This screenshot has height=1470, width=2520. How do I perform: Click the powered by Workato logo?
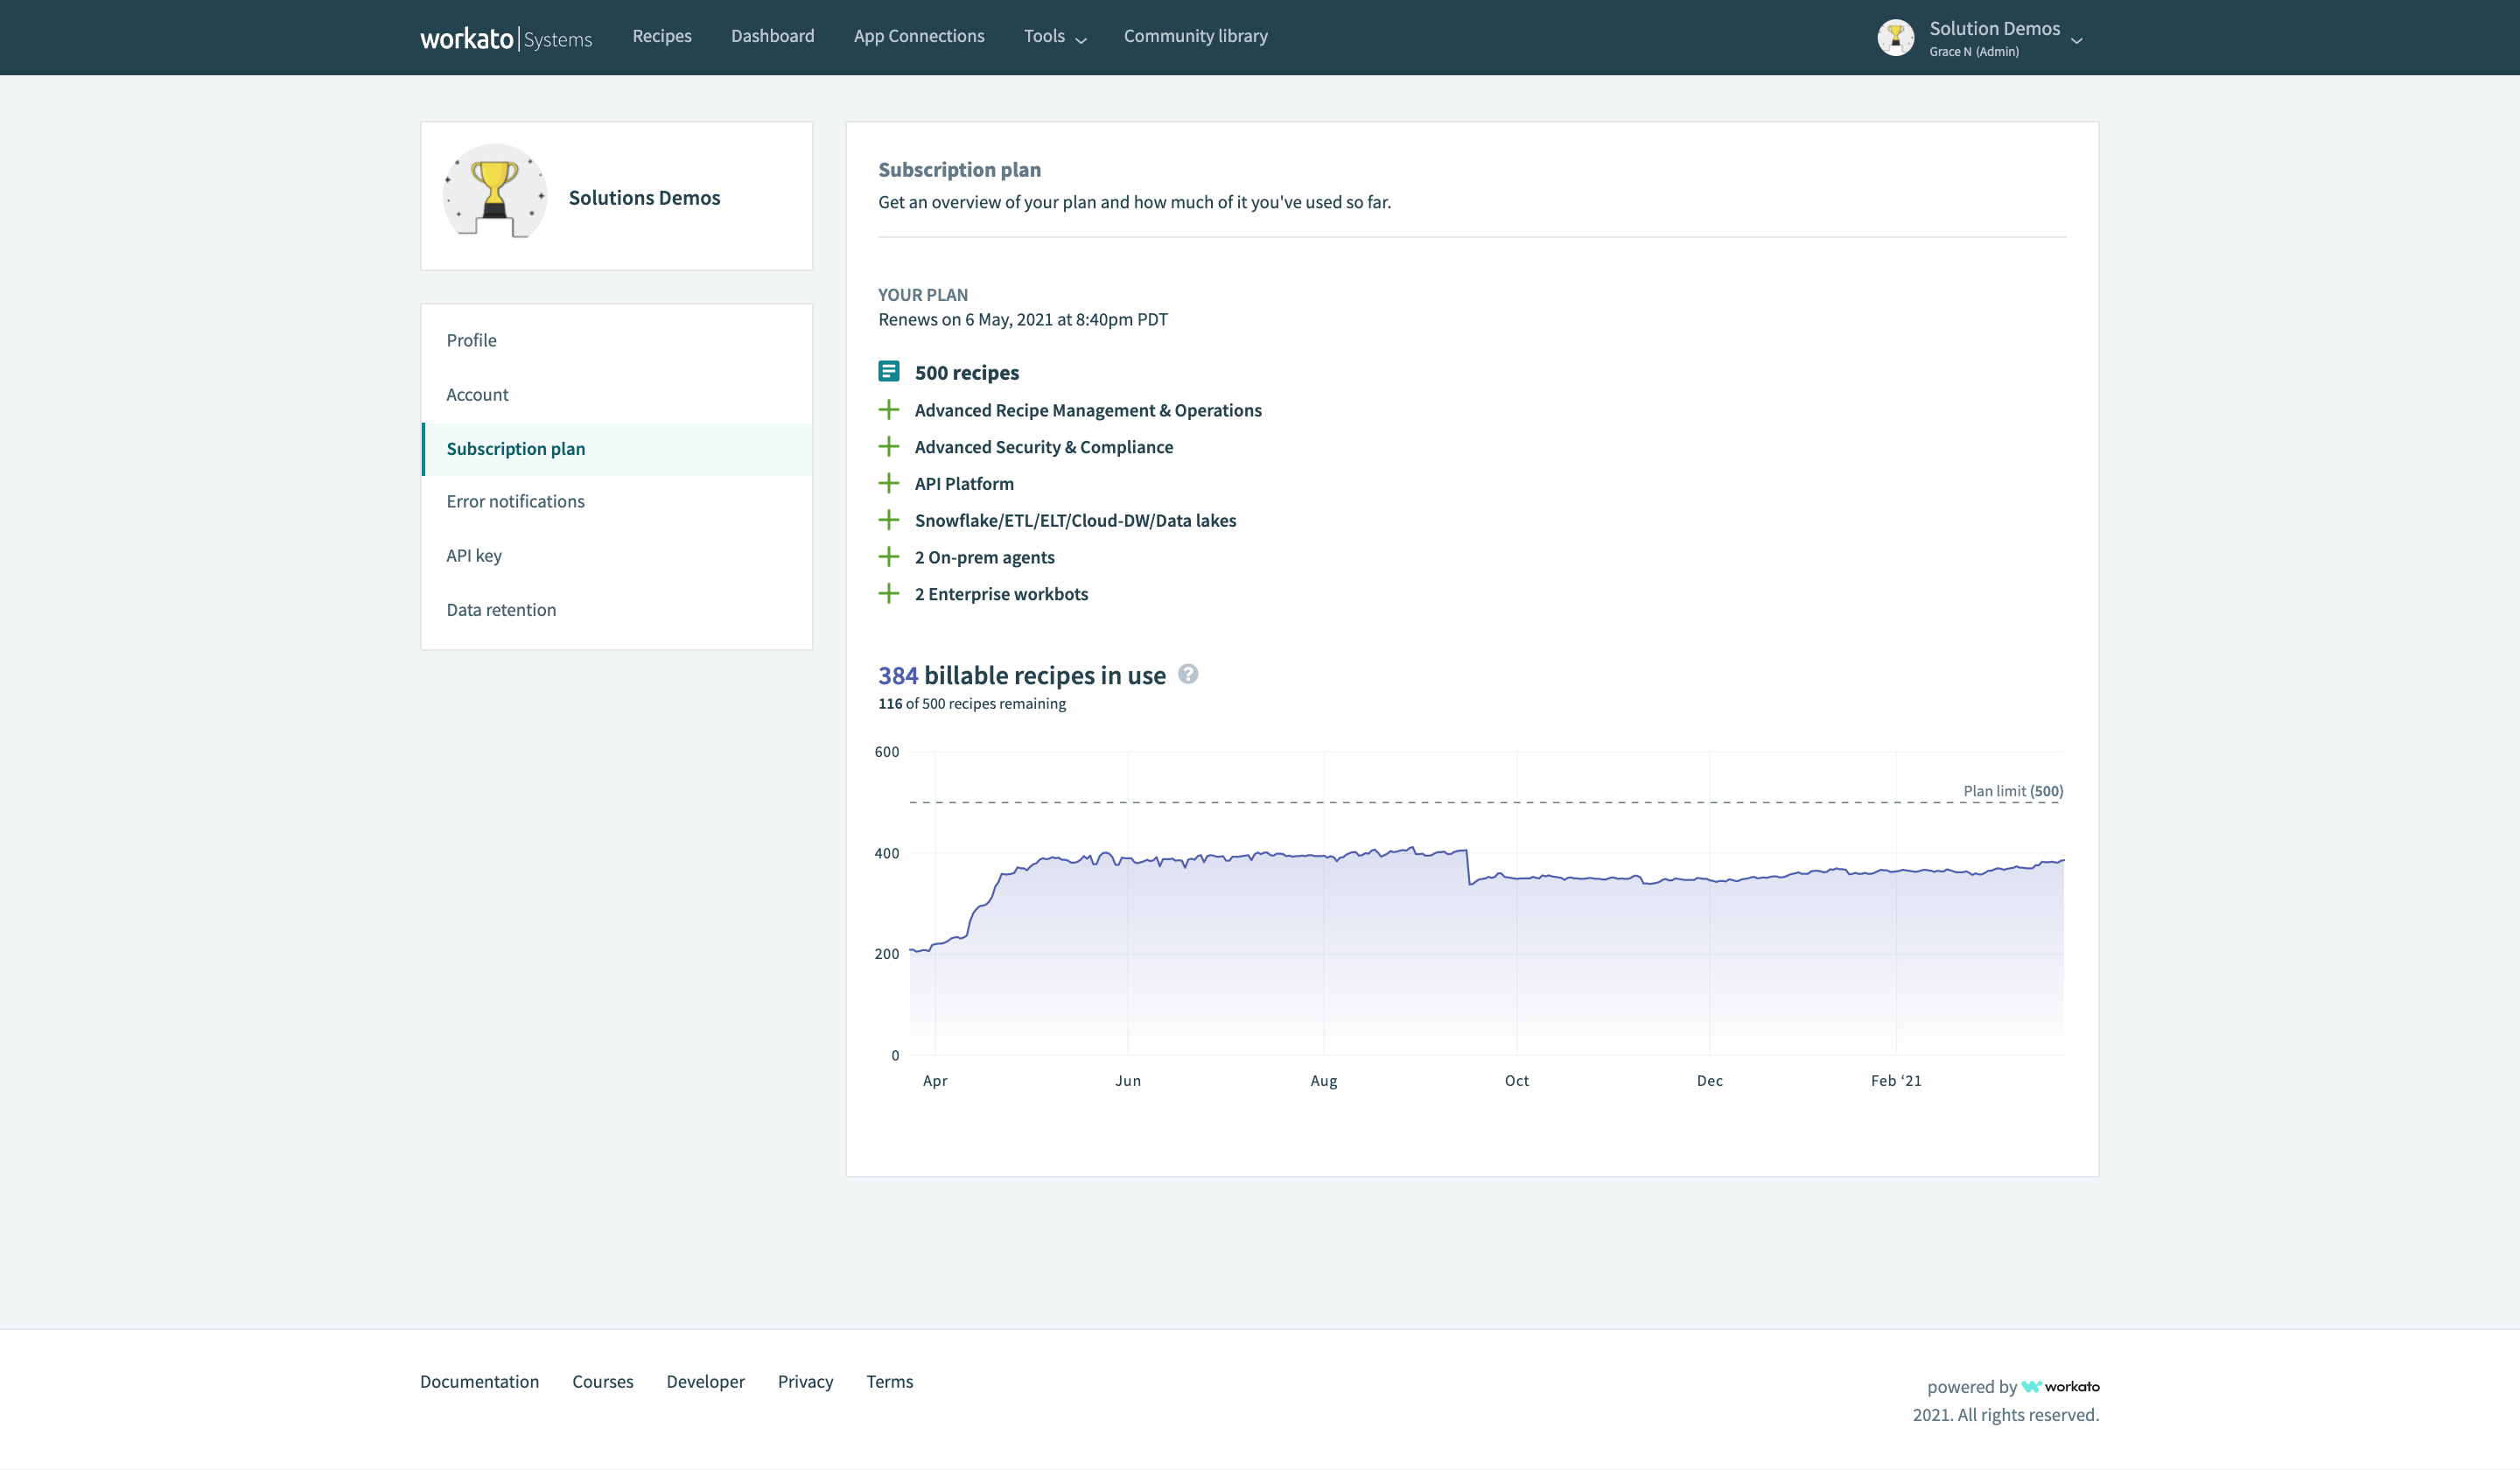pos(2060,1387)
